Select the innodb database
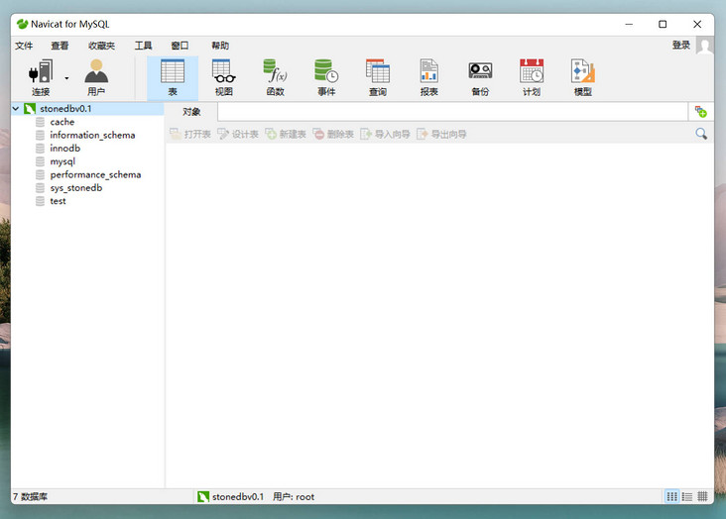 coord(64,148)
